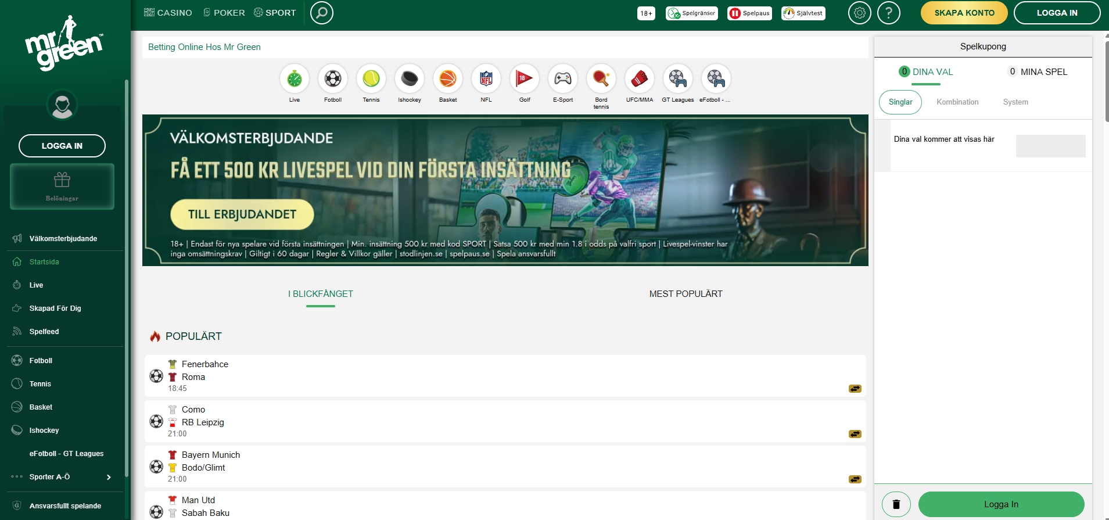
Task: Click sidebar Logga In button
Action: [x=62, y=146]
